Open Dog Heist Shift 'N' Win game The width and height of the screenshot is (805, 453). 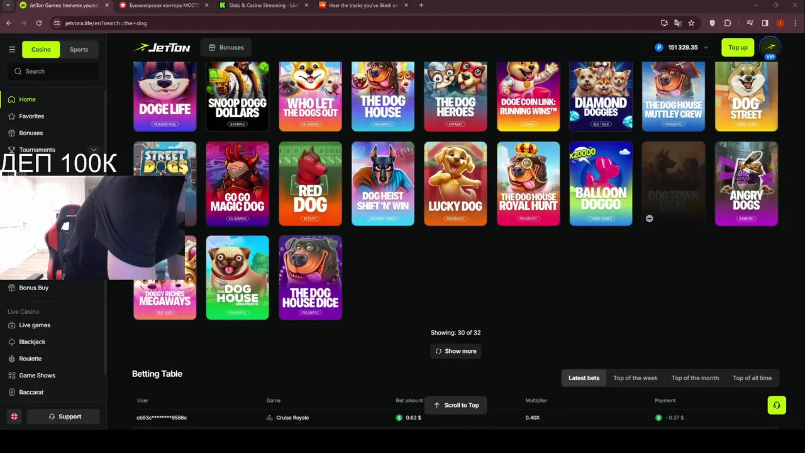tap(383, 184)
